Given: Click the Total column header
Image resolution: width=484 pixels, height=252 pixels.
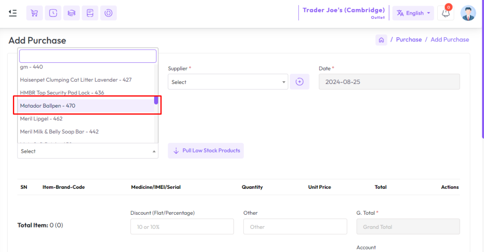Looking at the screenshot, I should 380,187.
